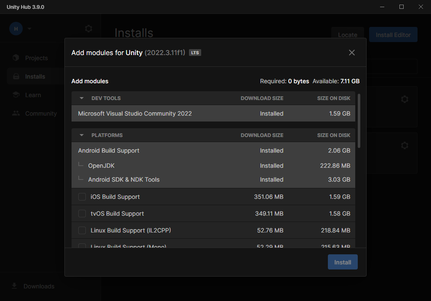Click the 349.11 MB download size
The image size is (431, 301).
coord(269,214)
